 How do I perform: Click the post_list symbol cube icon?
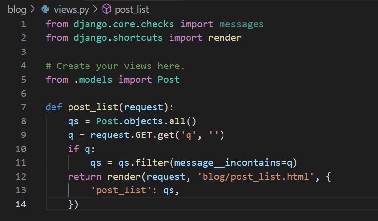(106, 9)
